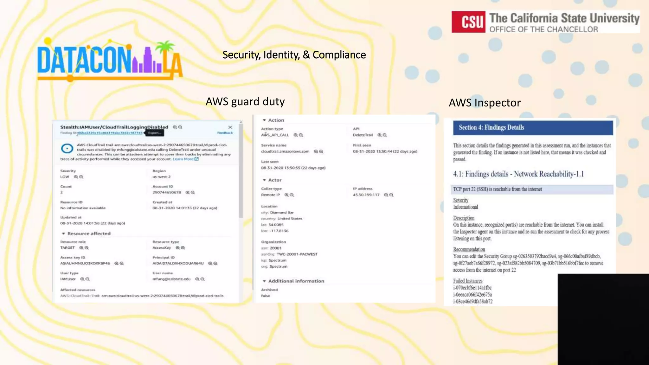Include Severity LOW filter with zoom-in icon
The width and height of the screenshot is (649, 365).
pos(76,177)
